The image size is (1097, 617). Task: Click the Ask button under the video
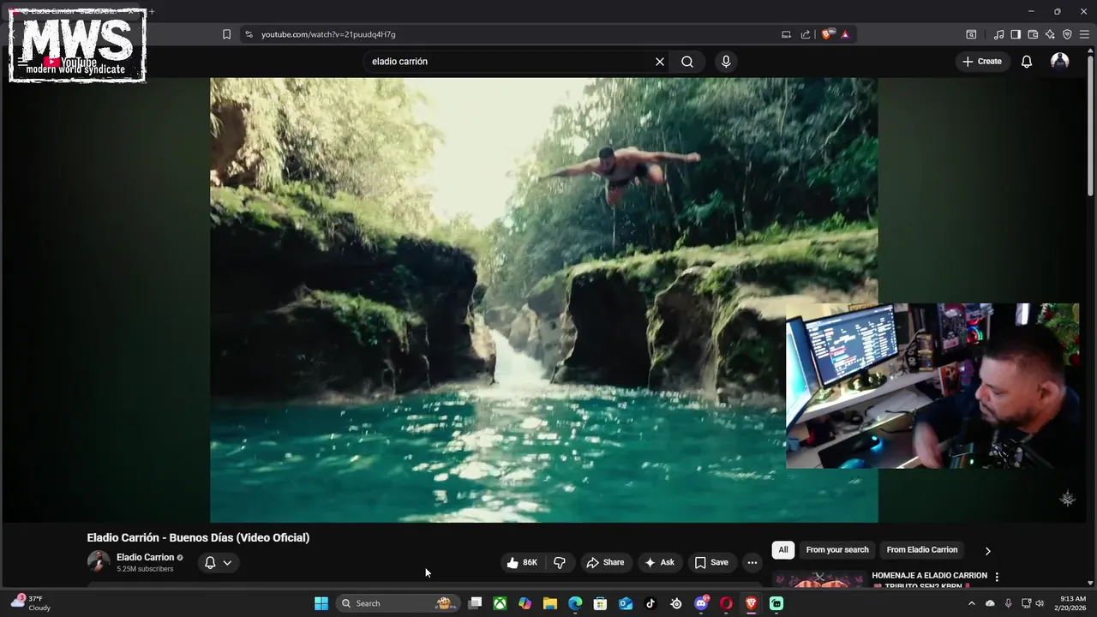click(x=659, y=563)
